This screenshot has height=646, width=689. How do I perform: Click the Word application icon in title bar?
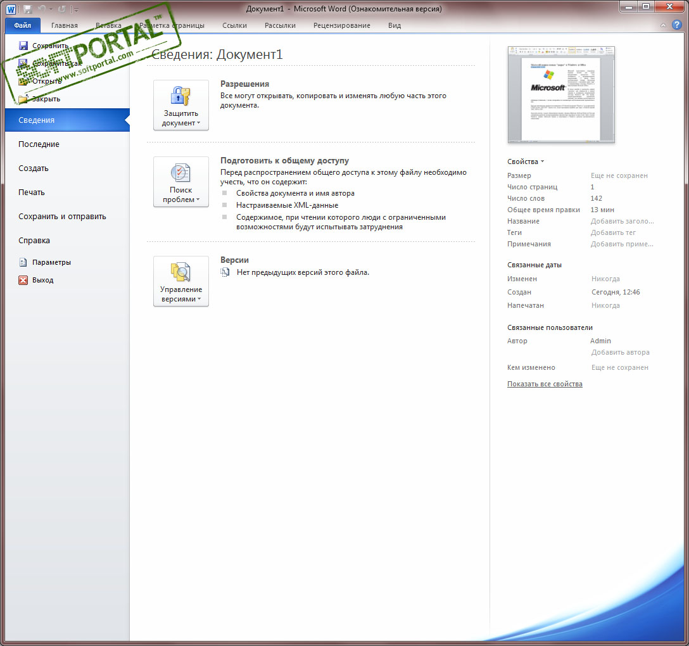click(11, 9)
